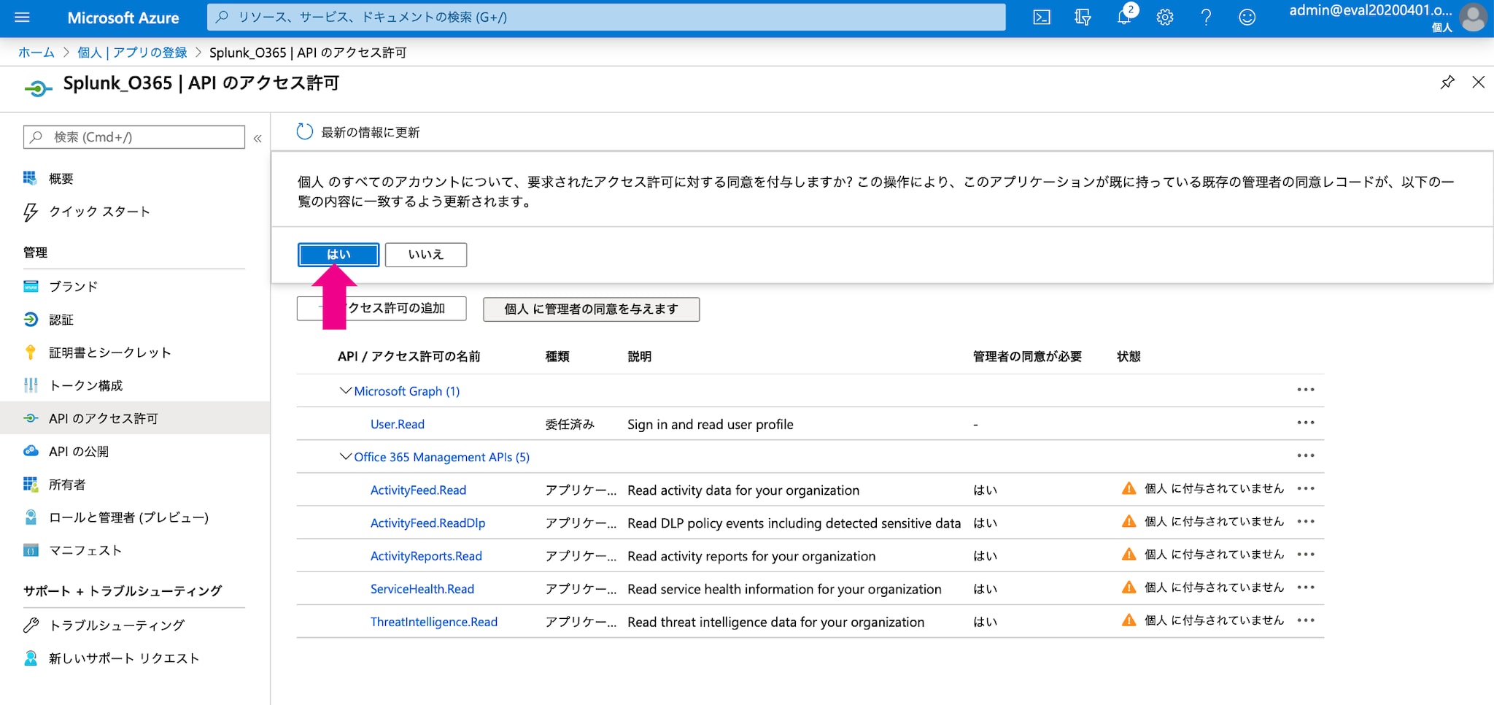Image resolution: width=1494 pixels, height=705 pixels.
Task: Open the help question mark
Action: tap(1206, 17)
